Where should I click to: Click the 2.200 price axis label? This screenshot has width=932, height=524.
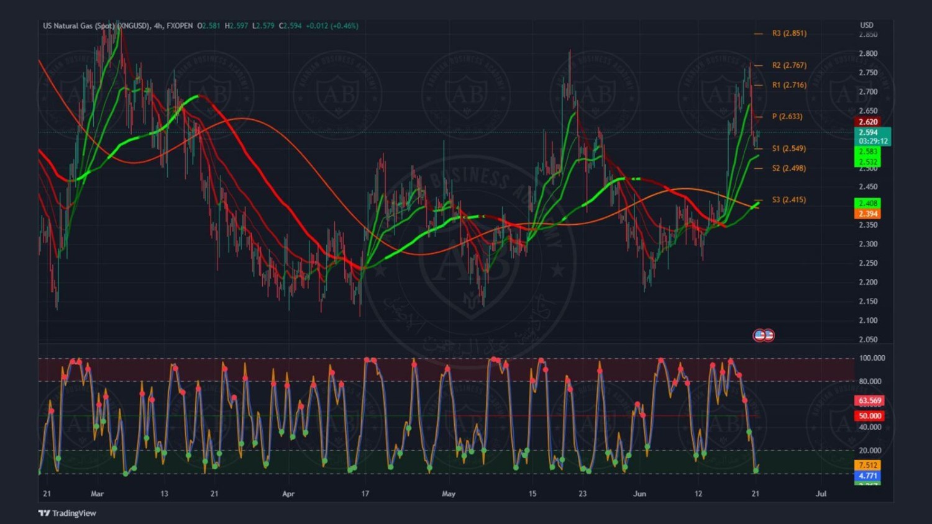click(868, 282)
